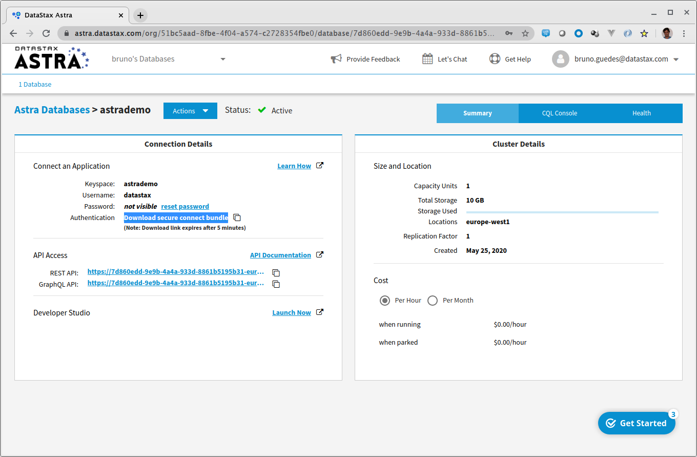Click the site lock icon in address bar
This screenshot has width=697, height=457.
tap(67, 33)
